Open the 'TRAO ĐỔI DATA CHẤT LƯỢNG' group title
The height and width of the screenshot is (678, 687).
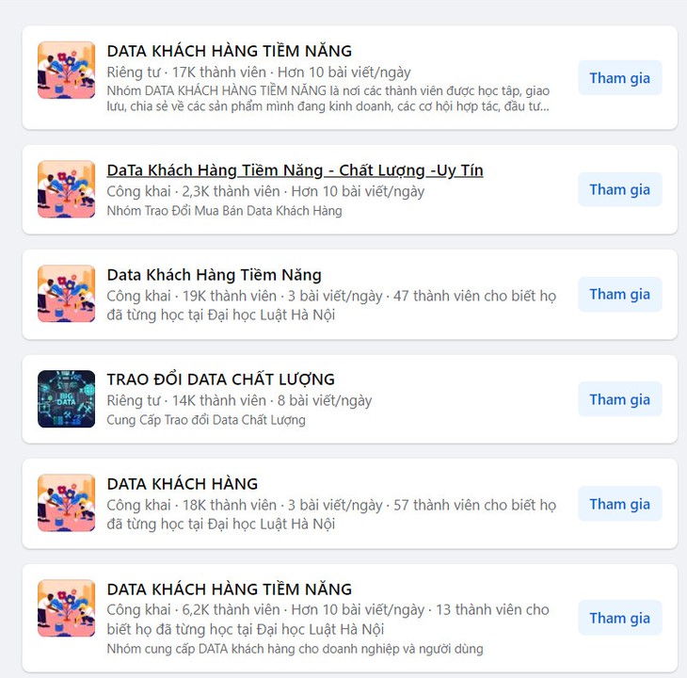click(x=221, y=379)
